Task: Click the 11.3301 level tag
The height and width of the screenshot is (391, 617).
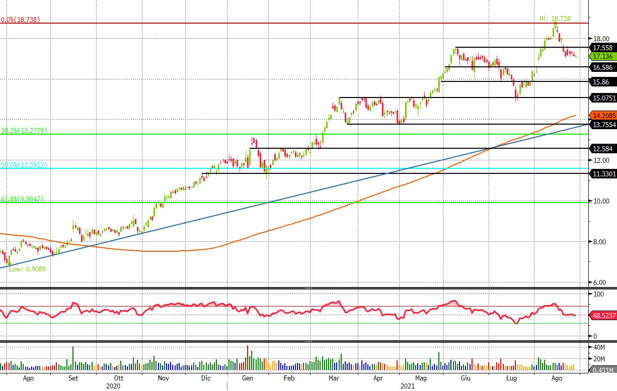Action: pyautogui.click(x=603, y=173)
